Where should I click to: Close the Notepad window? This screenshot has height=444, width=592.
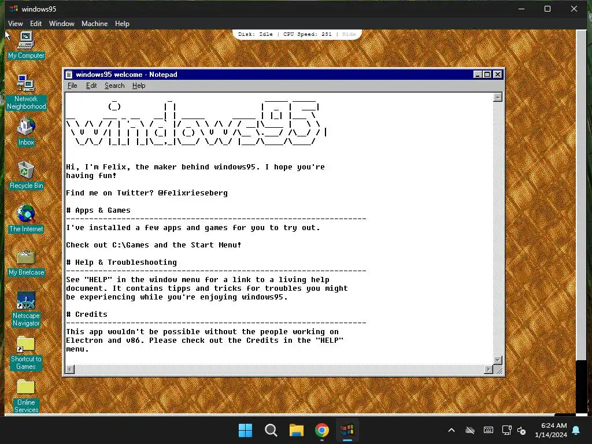pos(498,75)
